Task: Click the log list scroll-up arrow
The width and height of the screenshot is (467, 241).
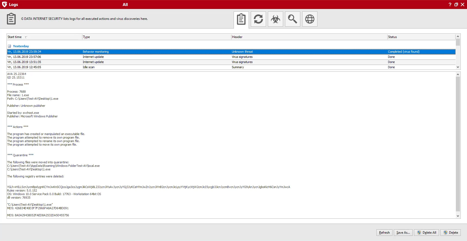Action: pos(458,36)
